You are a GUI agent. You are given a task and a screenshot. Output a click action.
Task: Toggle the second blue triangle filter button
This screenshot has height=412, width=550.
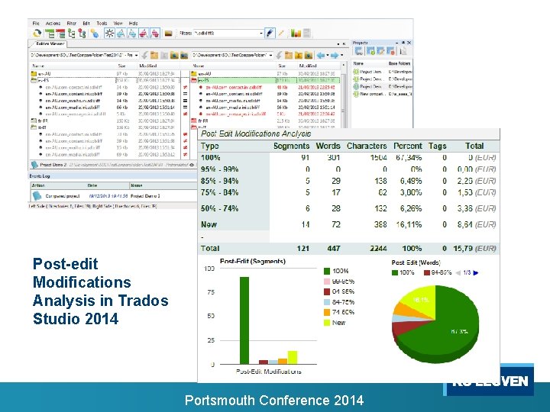132,34
